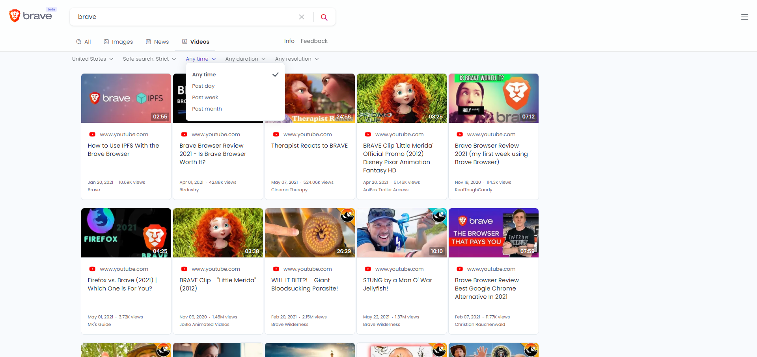Open the hamburger menu
This screenshot has height=357, width=757.
pos(745,17)
